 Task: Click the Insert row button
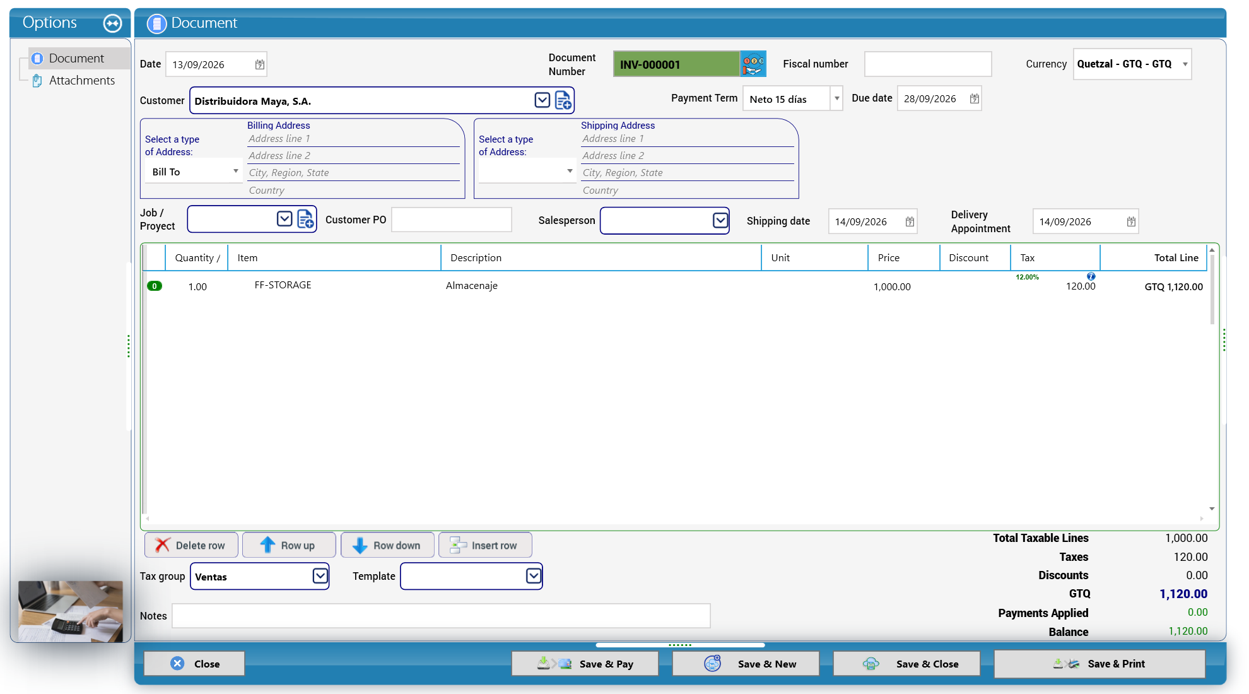point(485,545)
